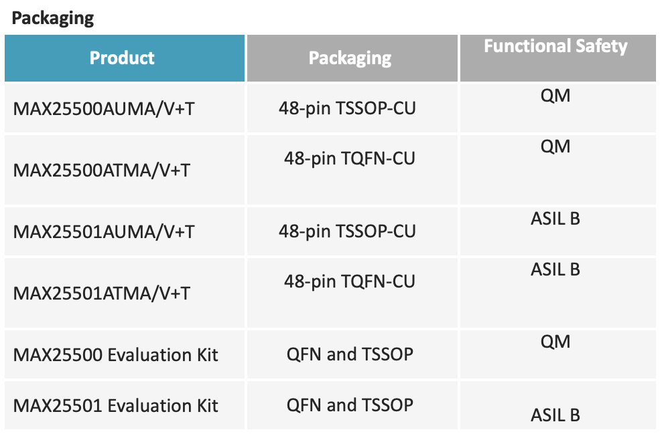Image resolution: width=662 pixels, height=436 pixels.
Task: Click ASIL B rating in MAX25501AUMA row
Action: tap(555, 219)
